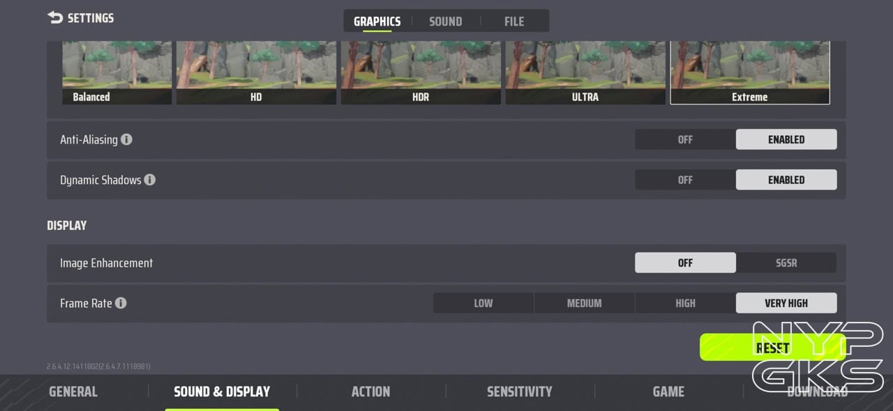
Task: Open the ACTION settings section
Action: pyautogui.click(x=370, y=391)
